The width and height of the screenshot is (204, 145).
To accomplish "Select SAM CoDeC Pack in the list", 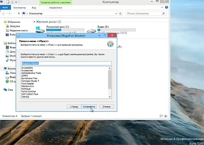I will point(30,94).
